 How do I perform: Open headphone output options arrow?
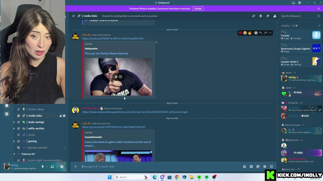pyautogui.click(x=56, y=166)
